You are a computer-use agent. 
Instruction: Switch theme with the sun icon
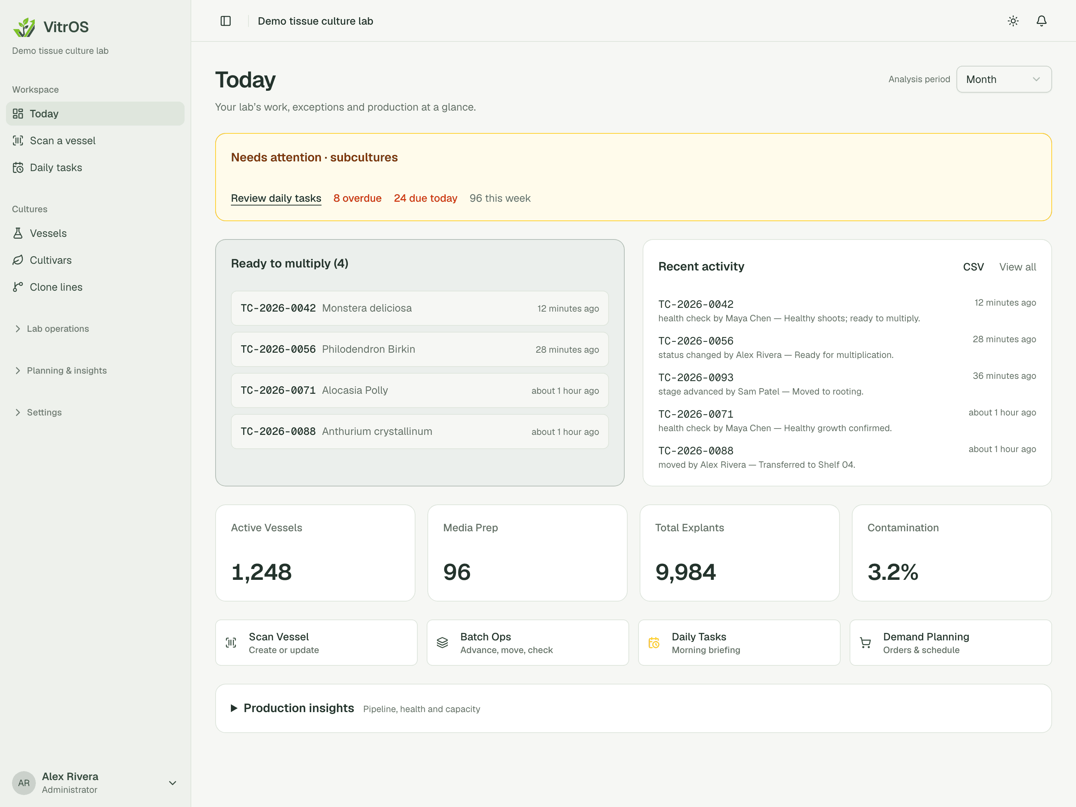[1013, 21]
